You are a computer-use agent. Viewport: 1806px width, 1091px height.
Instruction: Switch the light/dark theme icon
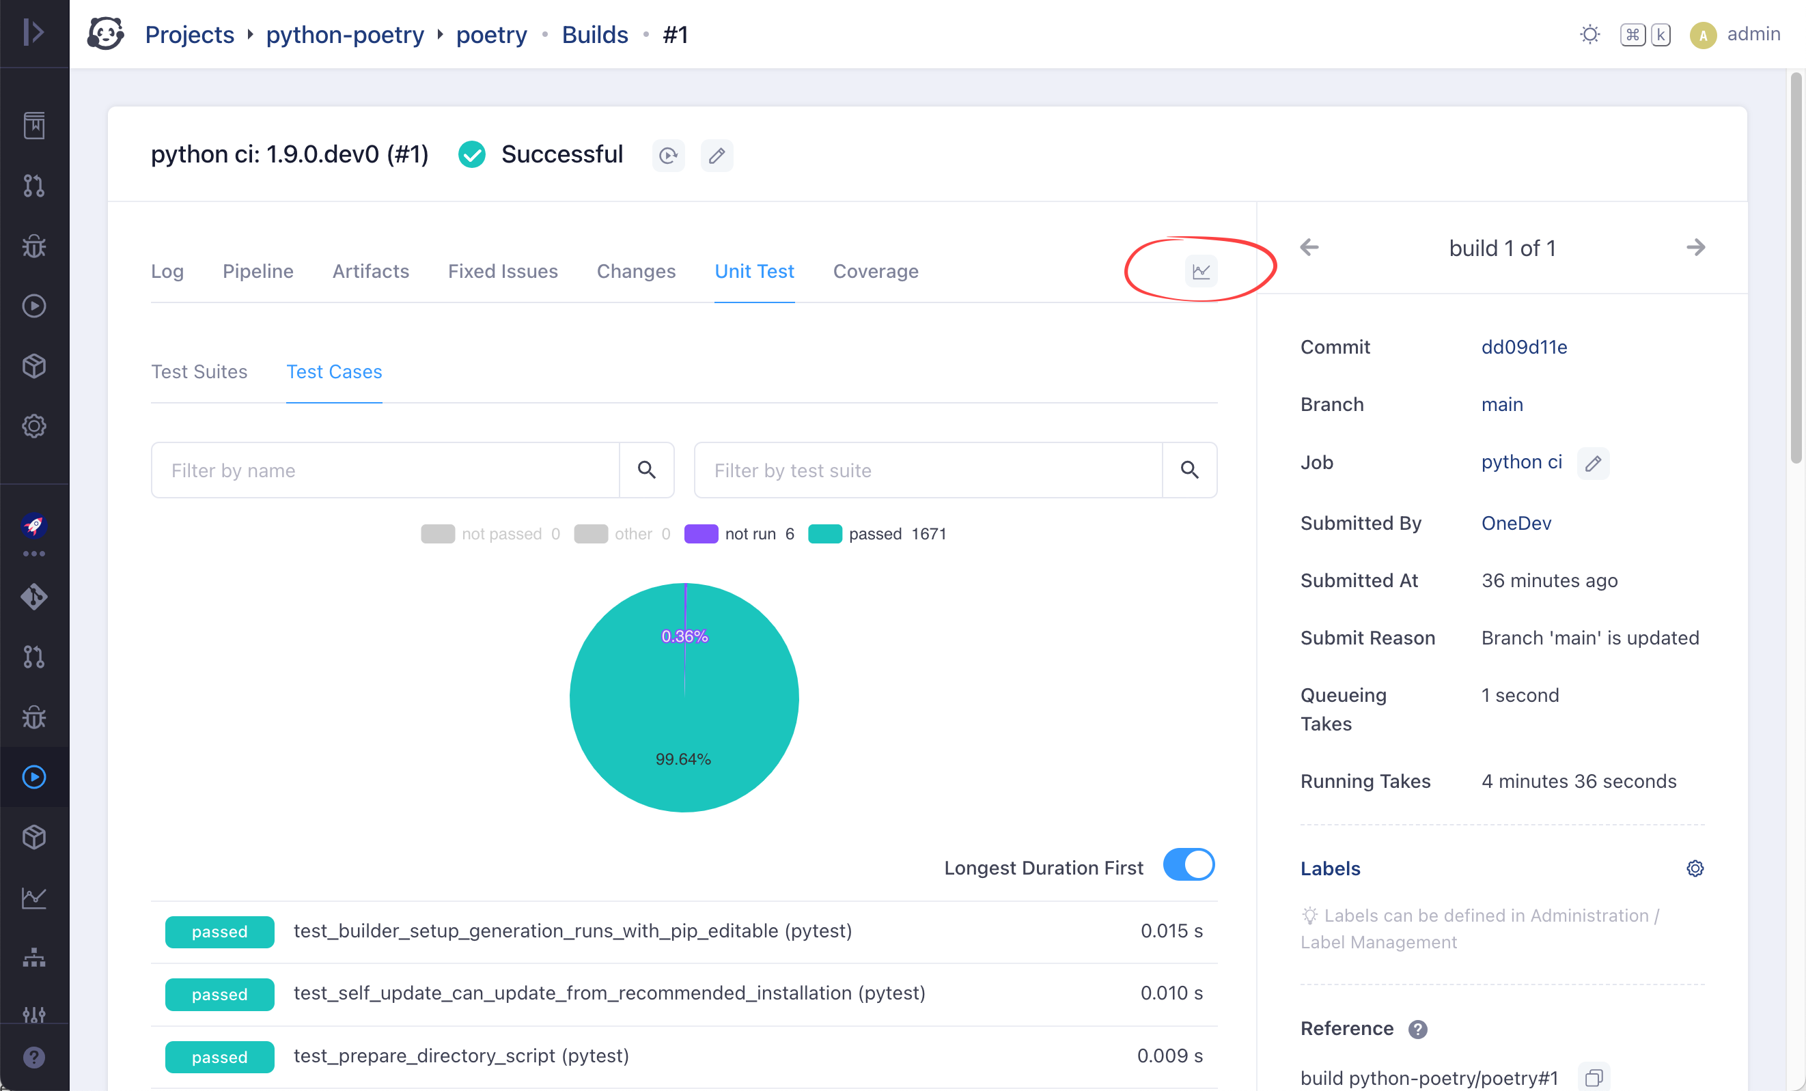pos(1589,34)
